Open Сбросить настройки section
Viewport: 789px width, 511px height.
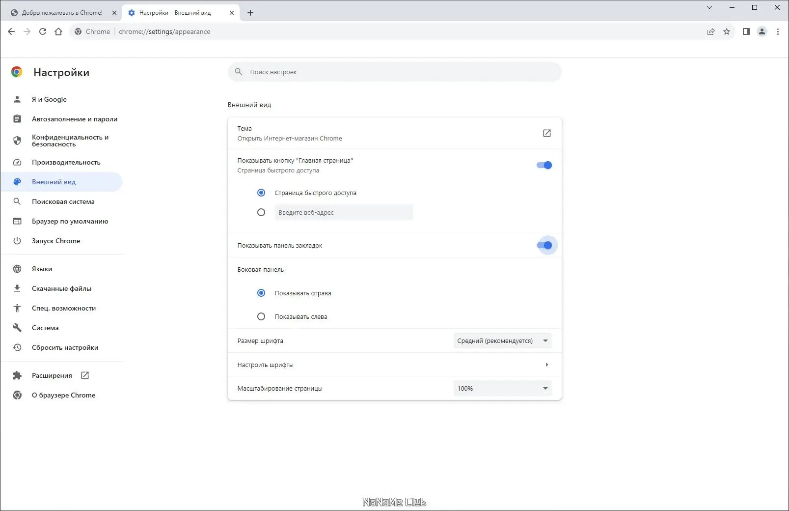[61, 347]
